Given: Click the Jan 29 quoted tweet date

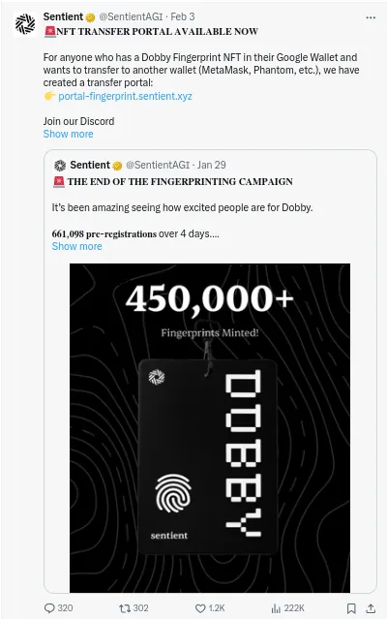Looking at the screenshot, I should [x=211, y=165].
